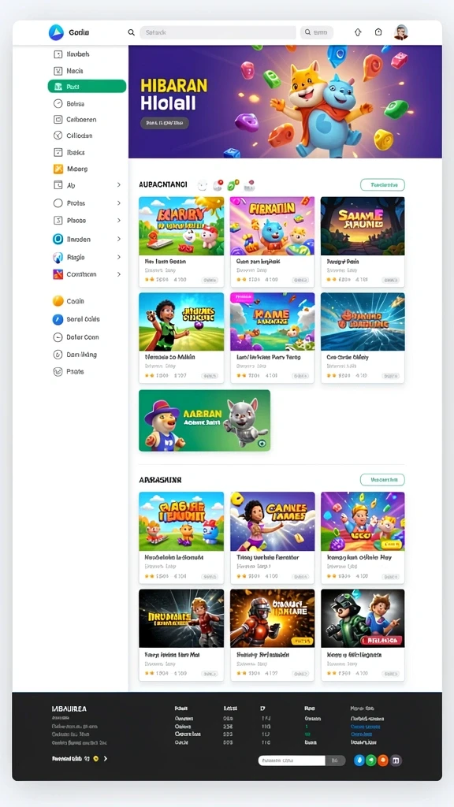
Task: Open the thumbnail with the running girl
Action: (272, 521)
